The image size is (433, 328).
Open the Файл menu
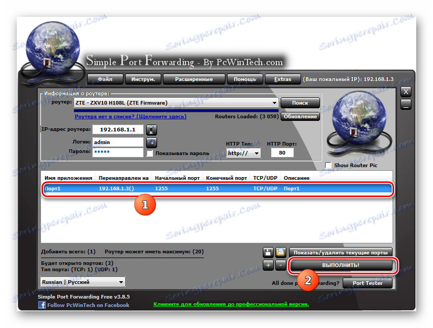pyautogui.click(x=105, y=79)
